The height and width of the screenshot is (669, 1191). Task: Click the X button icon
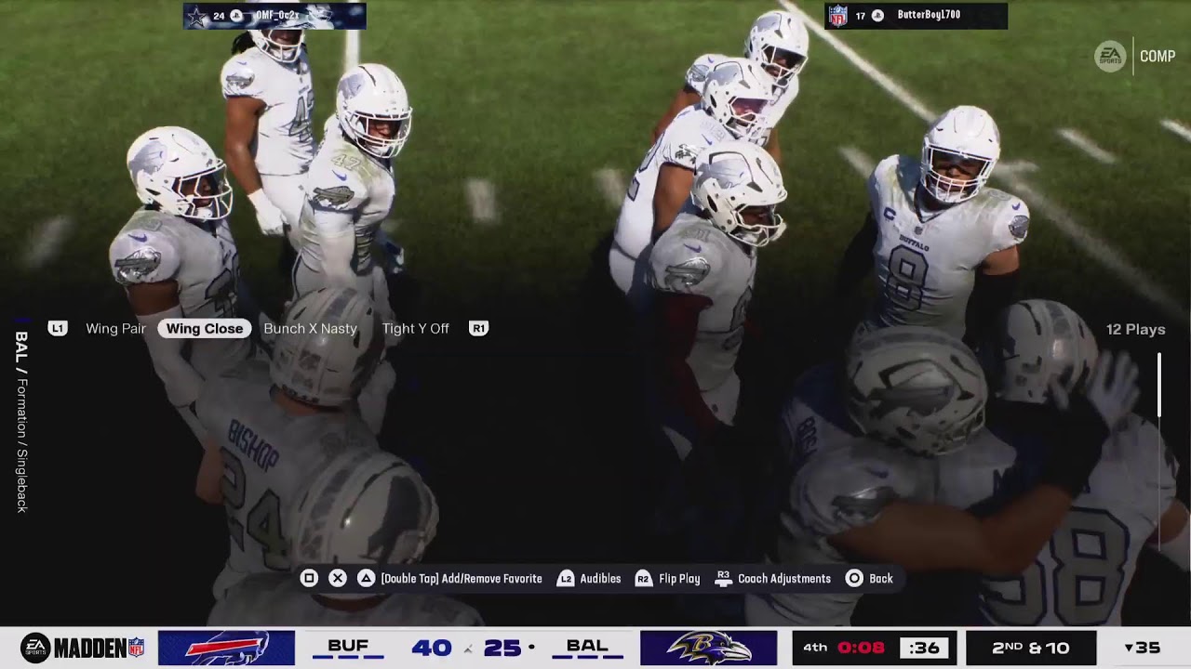(338, 578)
